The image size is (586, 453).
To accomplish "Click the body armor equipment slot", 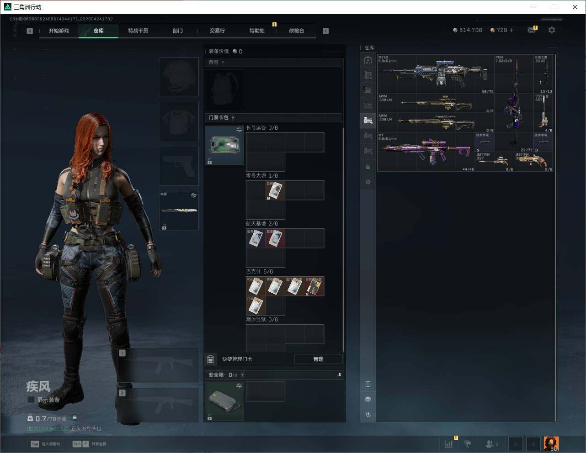I will tap(179, 121).
